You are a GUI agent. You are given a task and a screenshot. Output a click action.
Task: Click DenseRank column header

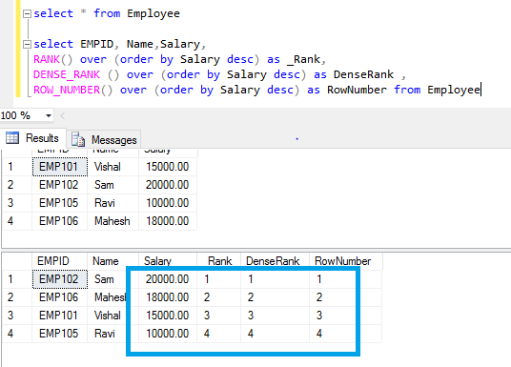click(275, 261)
